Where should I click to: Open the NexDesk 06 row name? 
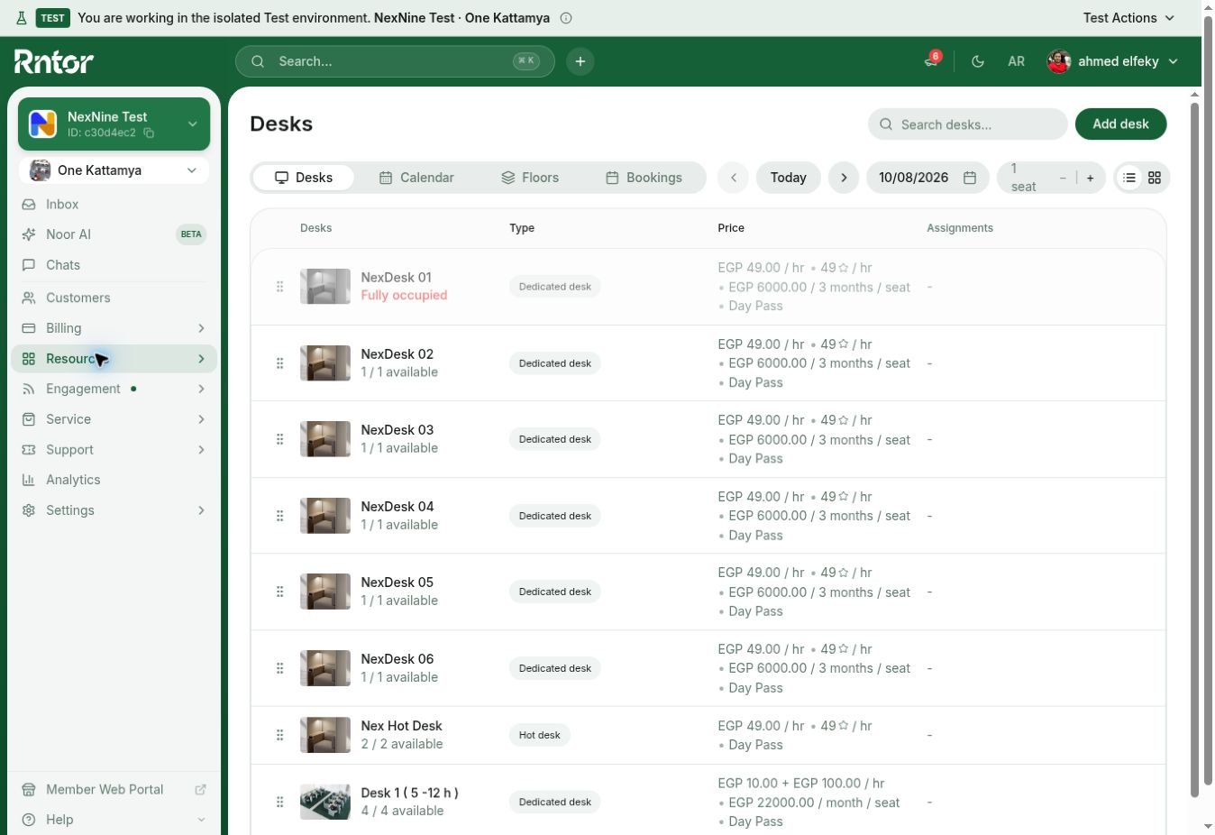[x=397, y=658]
